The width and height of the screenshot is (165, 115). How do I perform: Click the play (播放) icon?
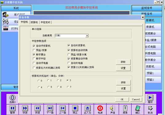150,98
